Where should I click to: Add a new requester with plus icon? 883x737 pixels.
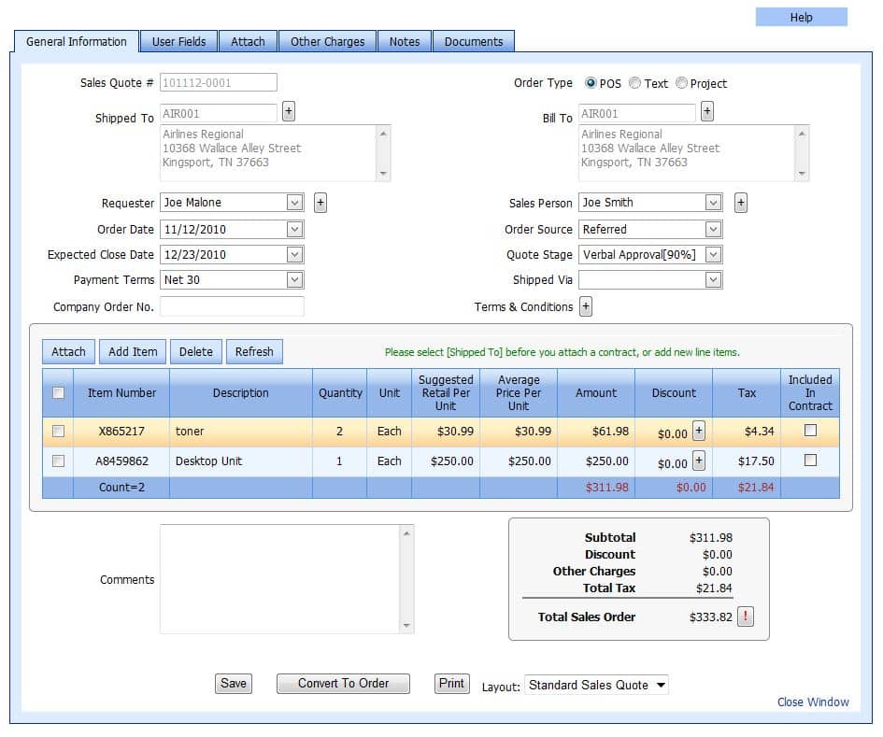pyautogui.click(x=320, y=203)
